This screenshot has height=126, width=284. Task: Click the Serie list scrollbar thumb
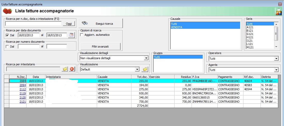tap(276, 34)
